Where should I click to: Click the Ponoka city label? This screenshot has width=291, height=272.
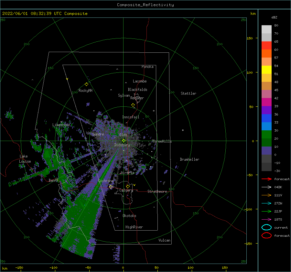tap(147, 67)
